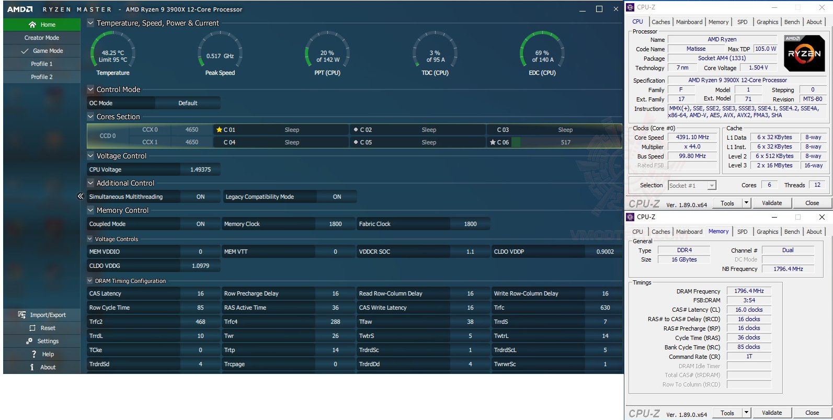Click the Import/Export icon
The height and width of the screenshot is (420, 833).
click(22, 315)
